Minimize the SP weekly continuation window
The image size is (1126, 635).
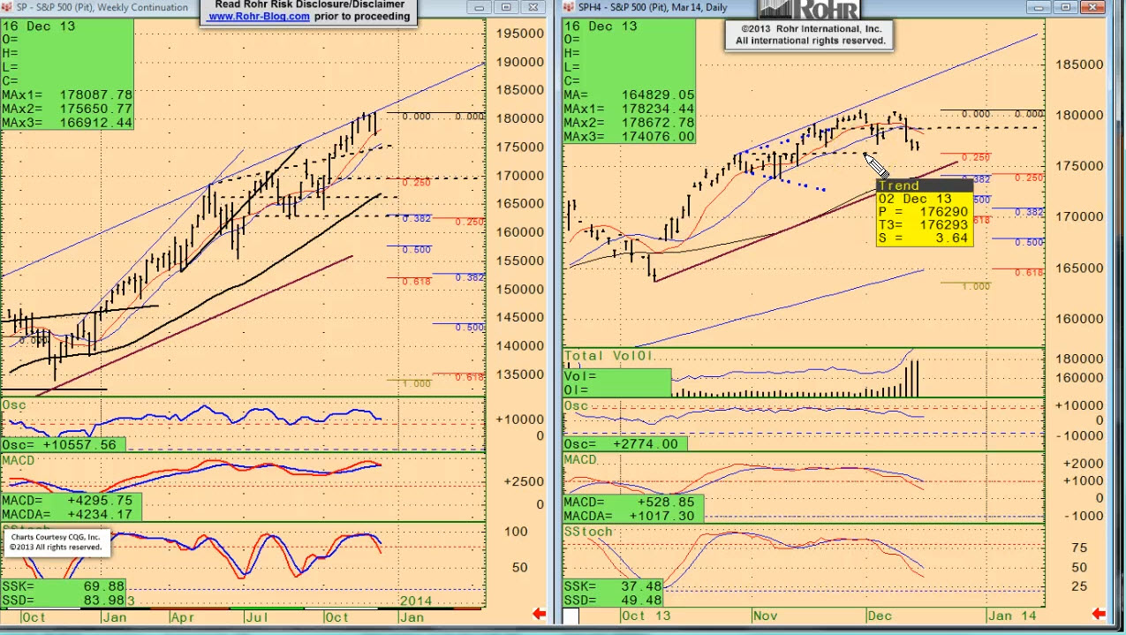(x=479, y=7)
